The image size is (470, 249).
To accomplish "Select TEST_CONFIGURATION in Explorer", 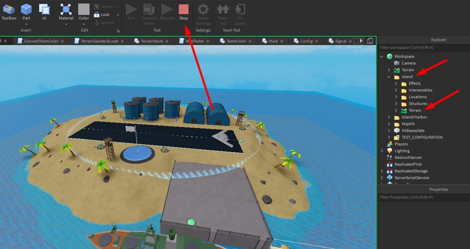I will 422,137.
